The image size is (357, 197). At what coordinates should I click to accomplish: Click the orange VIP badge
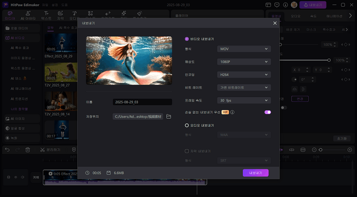click(225, 112)
